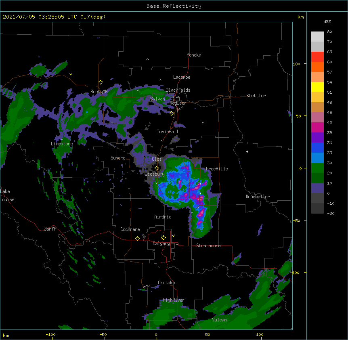Screen dimensions: 348x340
Task: Click the yellow diamond marker above Calgary label
Action: click(x=164, y=238)
